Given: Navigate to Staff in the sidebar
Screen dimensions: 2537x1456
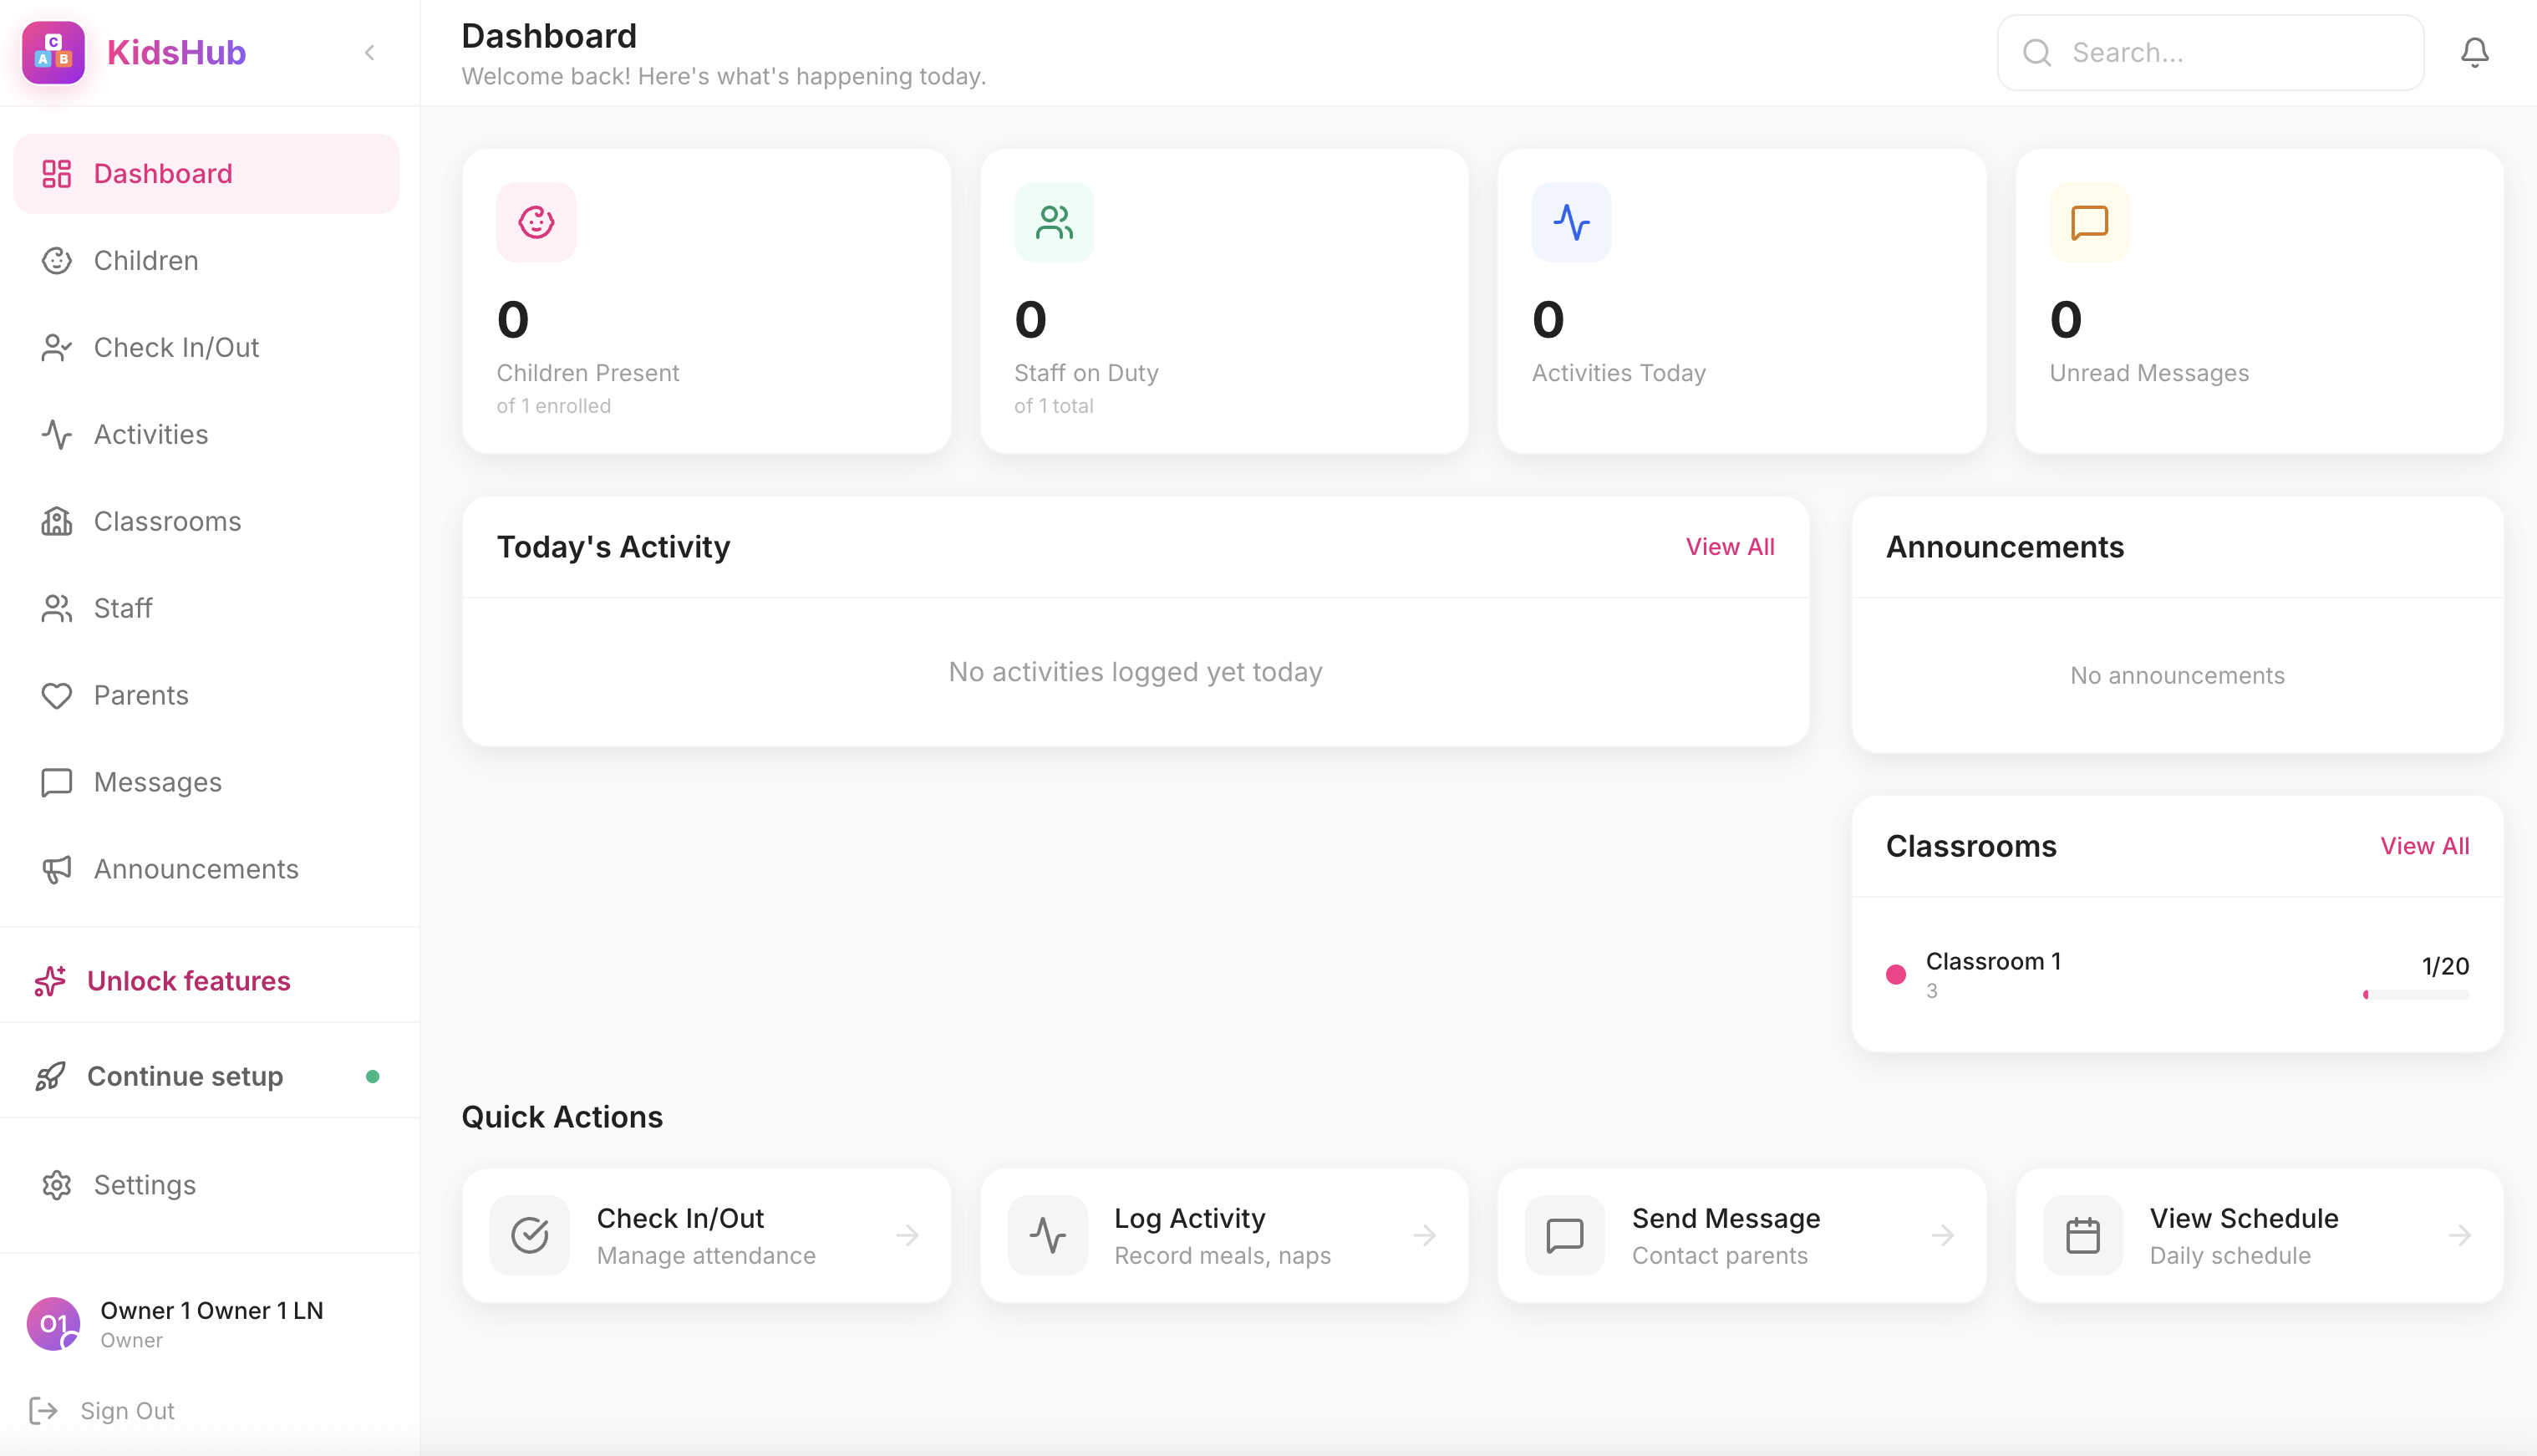Looking at the screenshot, I should pyautogui.click(x=206, y=608).
